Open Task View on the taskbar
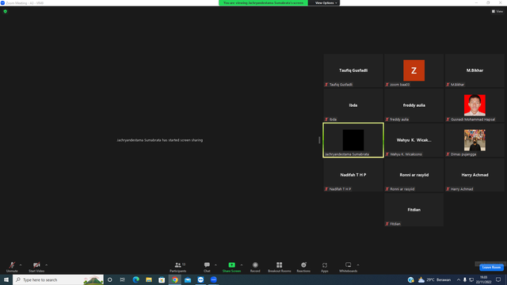The image size is (507, 285). point(123,279)
